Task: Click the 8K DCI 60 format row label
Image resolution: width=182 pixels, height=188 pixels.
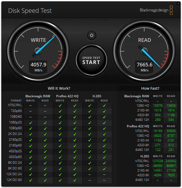Action: [15, 168]
